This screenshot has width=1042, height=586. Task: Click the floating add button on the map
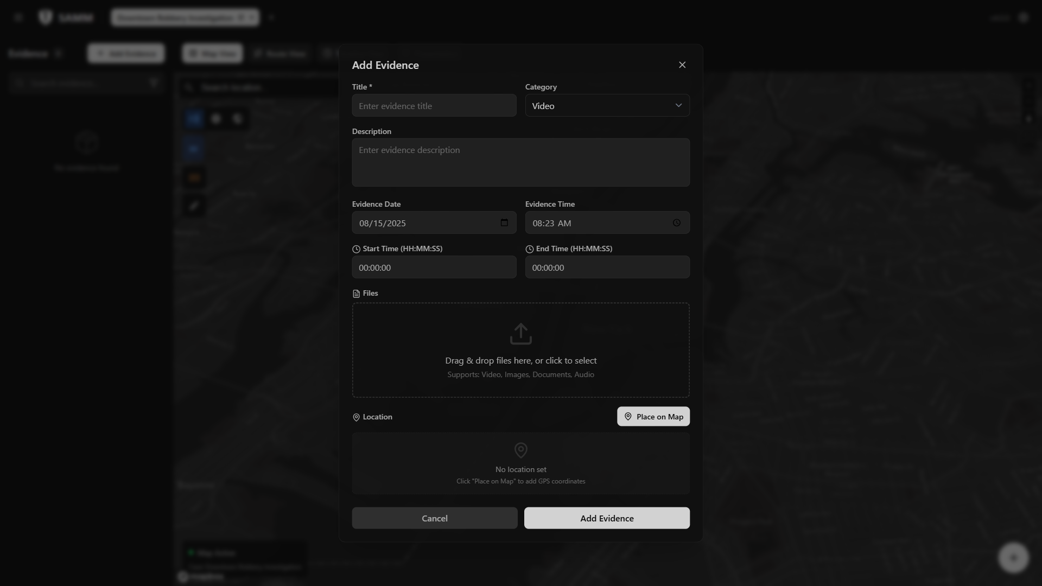[x=1013, y=557]
